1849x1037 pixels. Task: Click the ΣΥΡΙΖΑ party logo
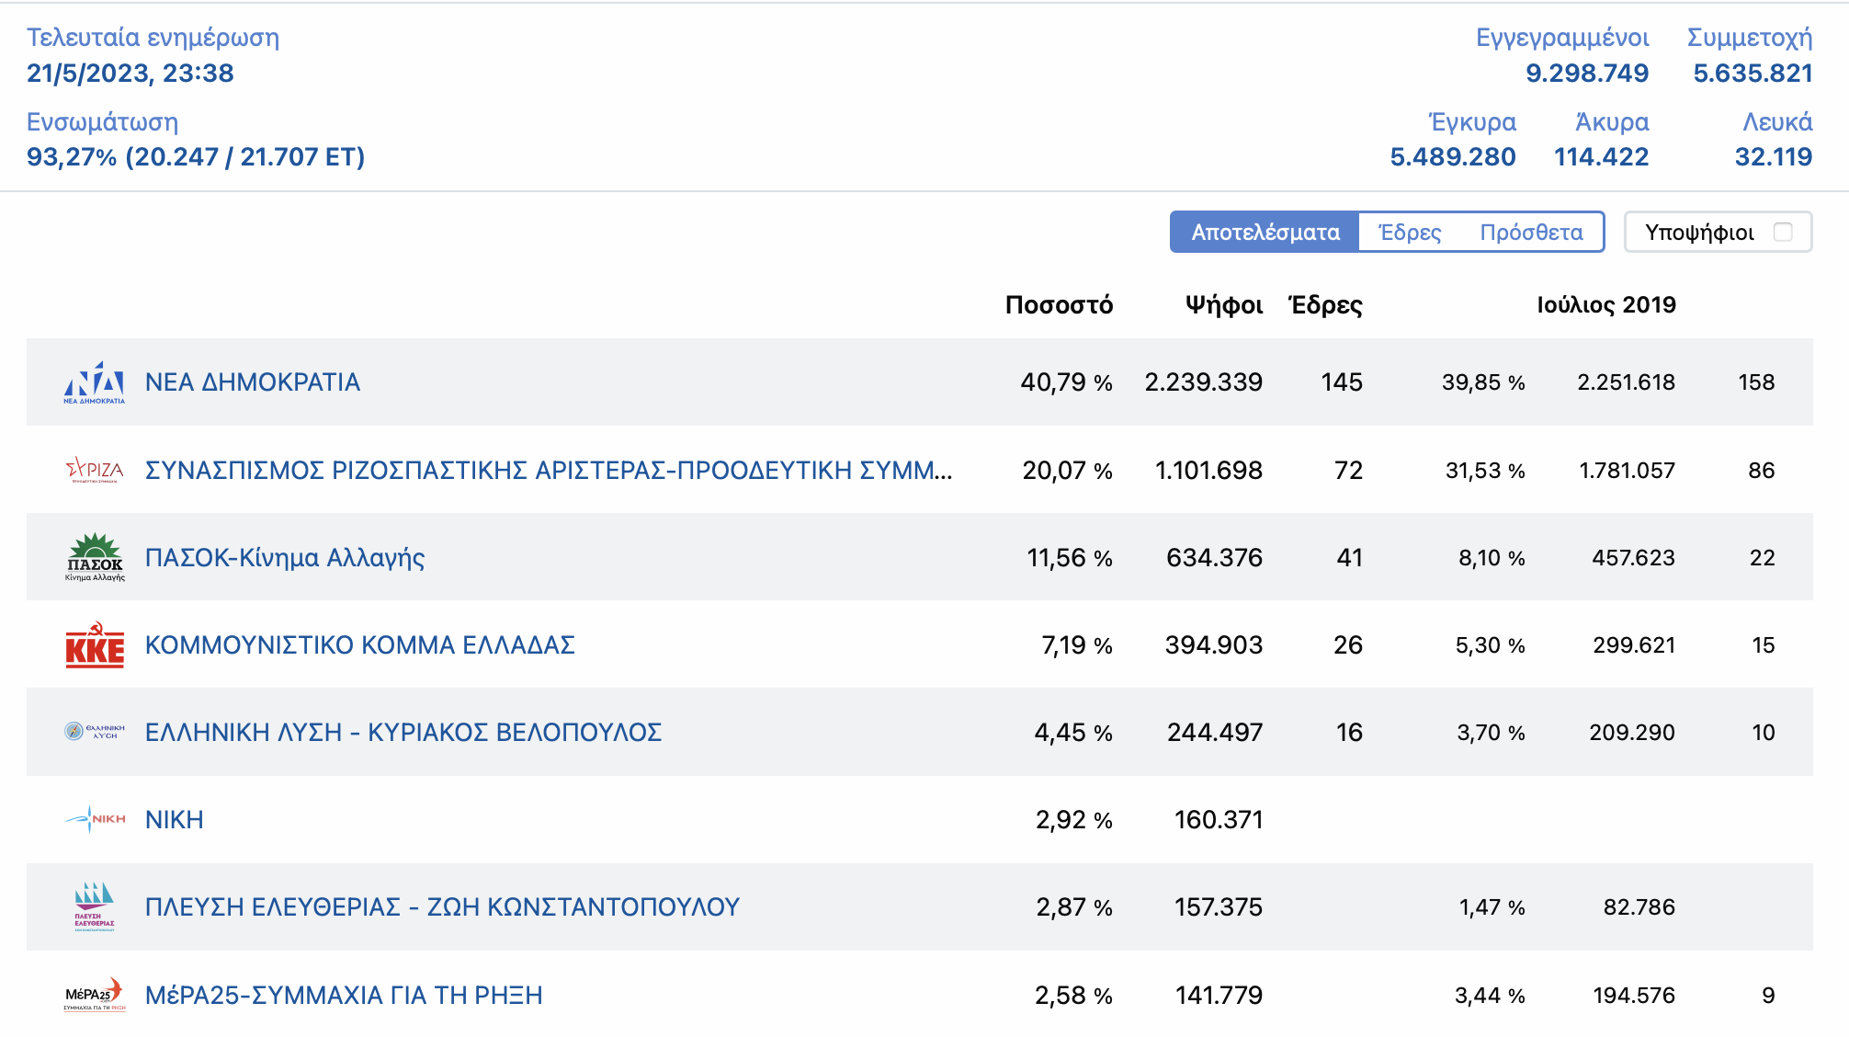click(x=95, y=470)
